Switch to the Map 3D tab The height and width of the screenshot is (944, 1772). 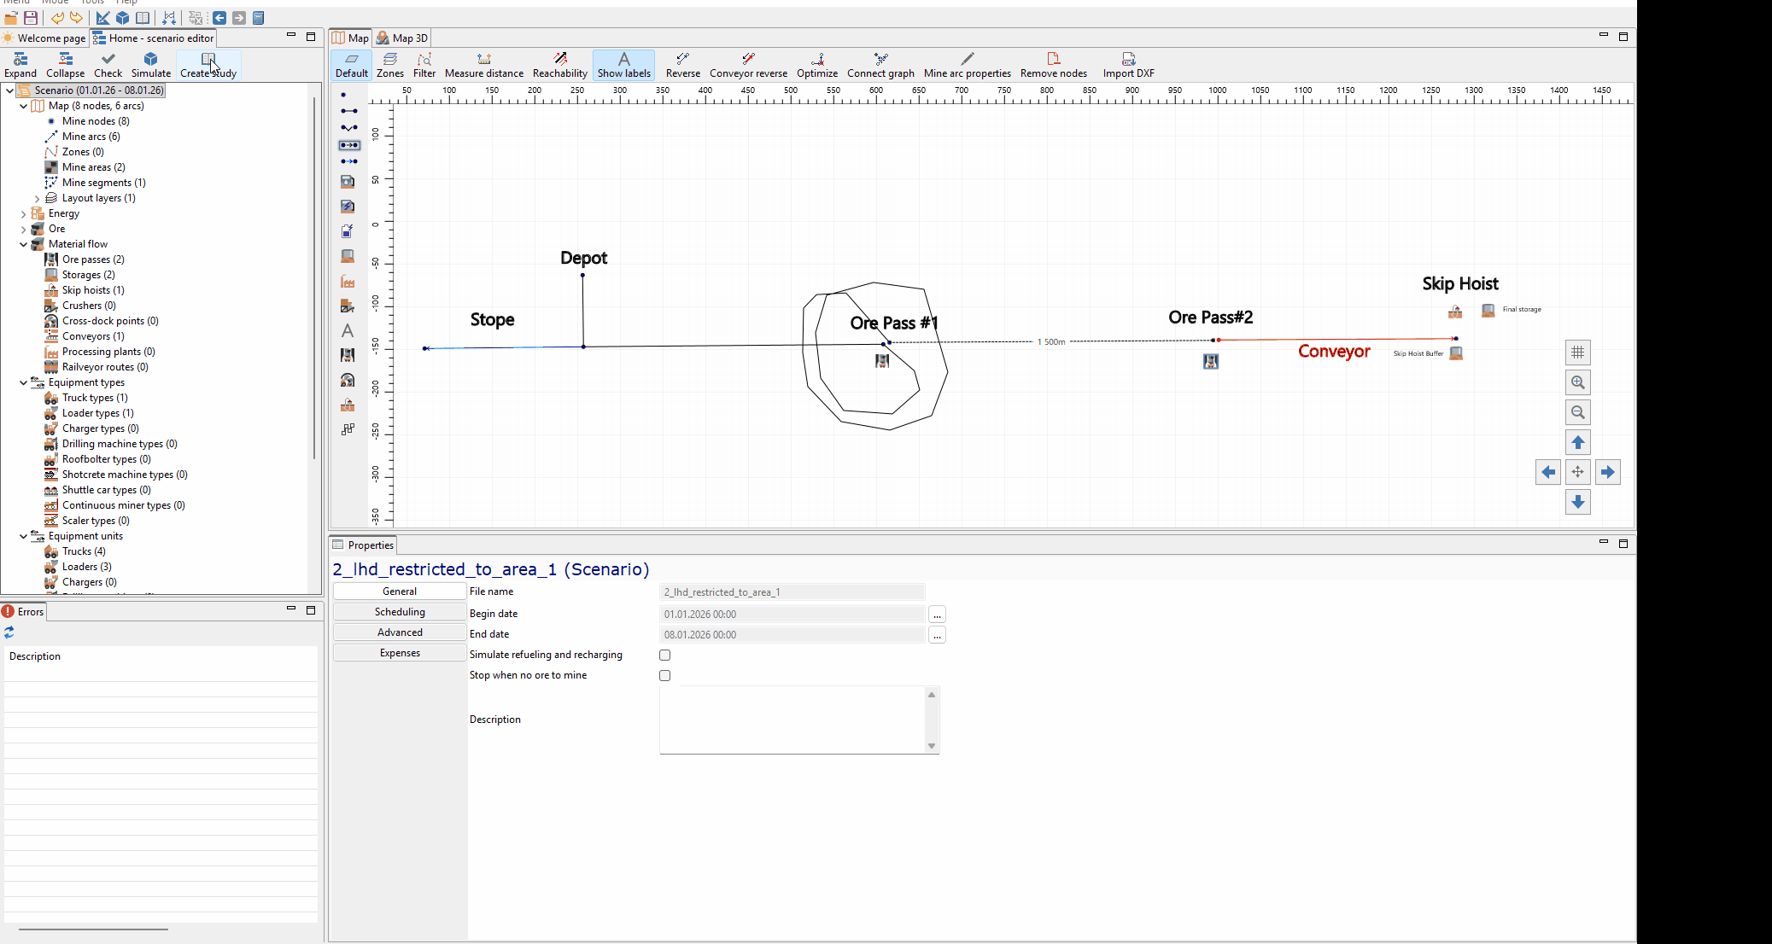[x=402, y=38]
